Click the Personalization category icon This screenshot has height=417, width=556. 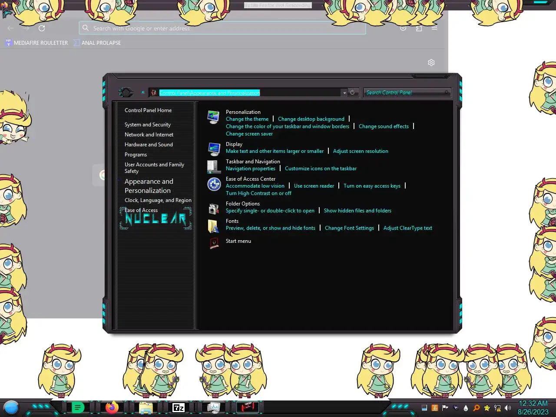(213, 117)
